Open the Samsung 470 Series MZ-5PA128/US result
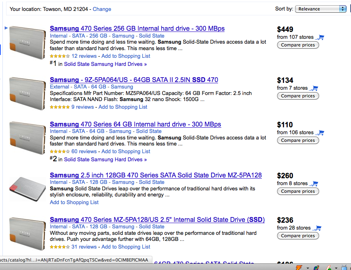The image size is (351, 270). click(157, 219)
